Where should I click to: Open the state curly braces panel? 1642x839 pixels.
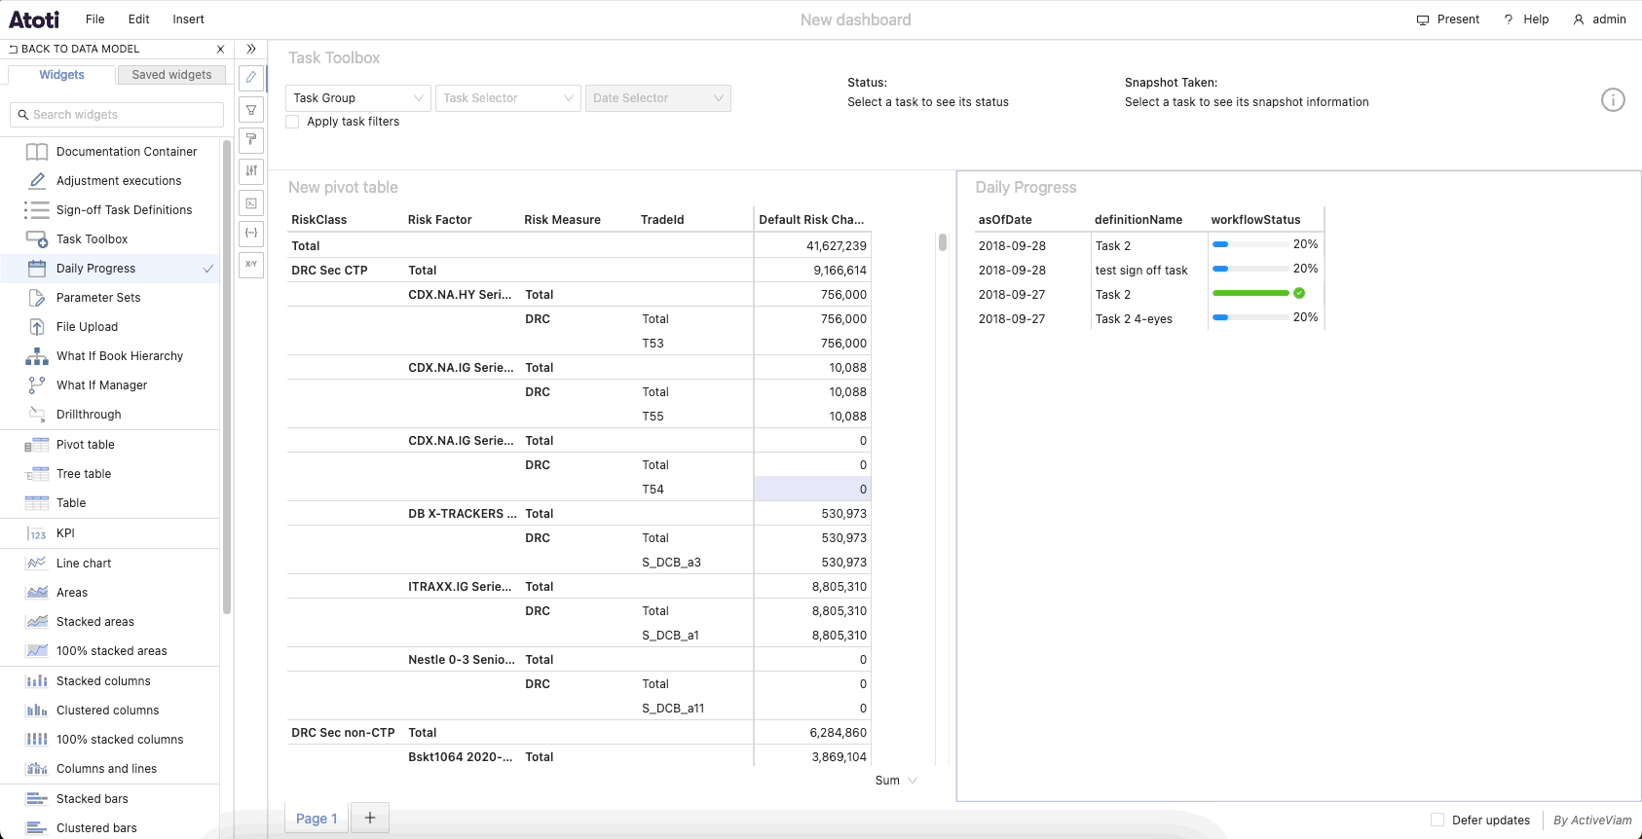pyautogui.click(x=251, y=234)
